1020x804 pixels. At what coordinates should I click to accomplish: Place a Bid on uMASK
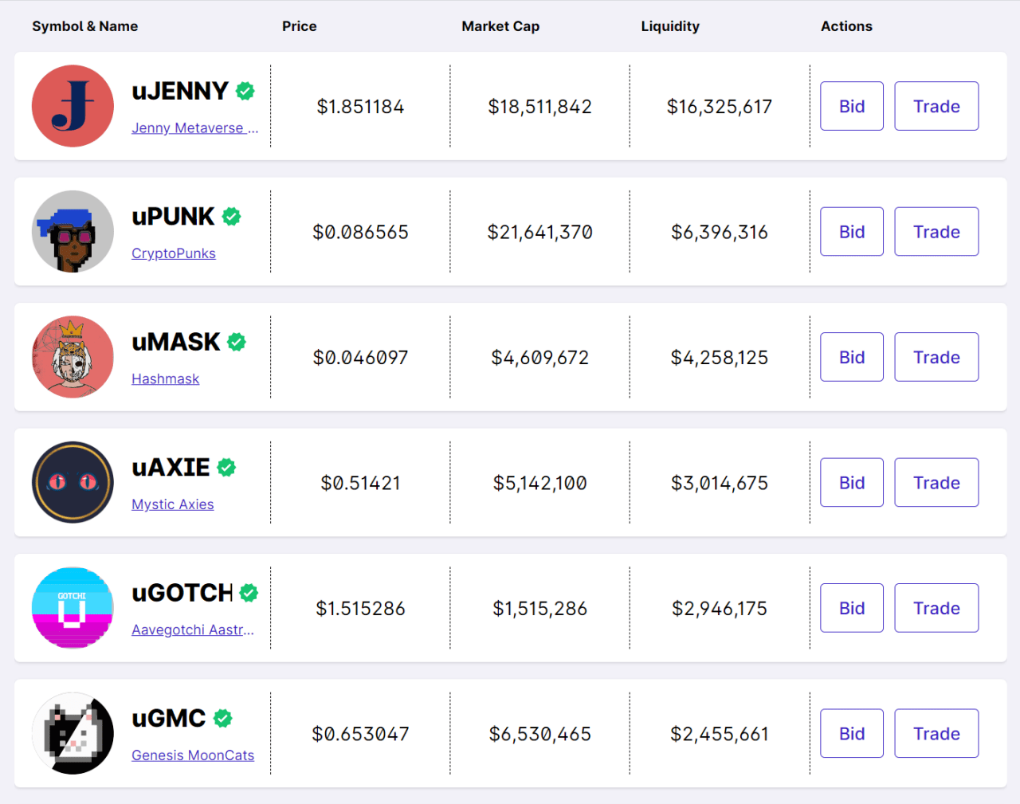pos(852,357)
